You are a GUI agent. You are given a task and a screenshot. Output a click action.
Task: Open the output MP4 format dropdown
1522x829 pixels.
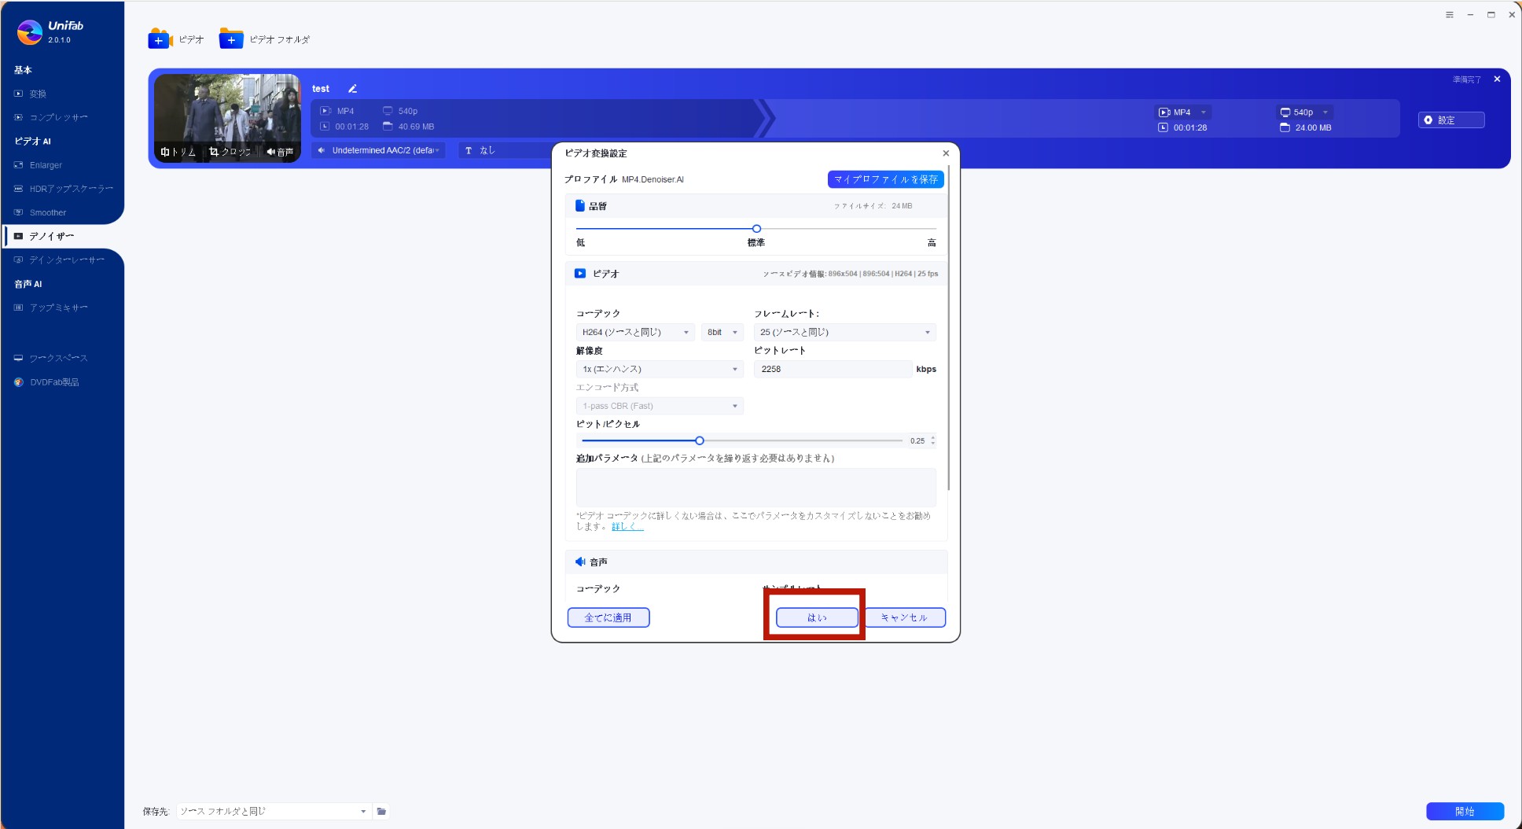tap(1183, 112)
